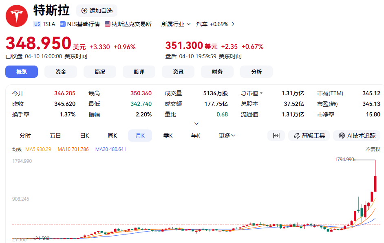Click the Tesla logo icon
This screenshot has width=384, height=243.
[16, 16]
